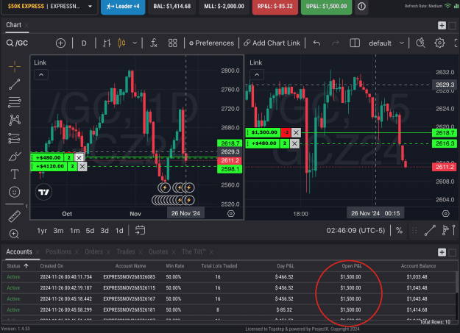Cancel the +$480.00 order on 15-minute chart
The width and height of the screenshot is (460, 333).
[x=294, y=143]
